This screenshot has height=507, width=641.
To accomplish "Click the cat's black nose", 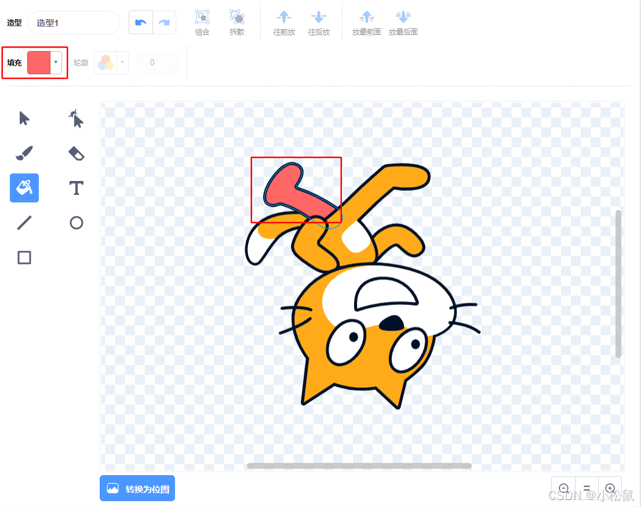I will [x=392, y=323].
